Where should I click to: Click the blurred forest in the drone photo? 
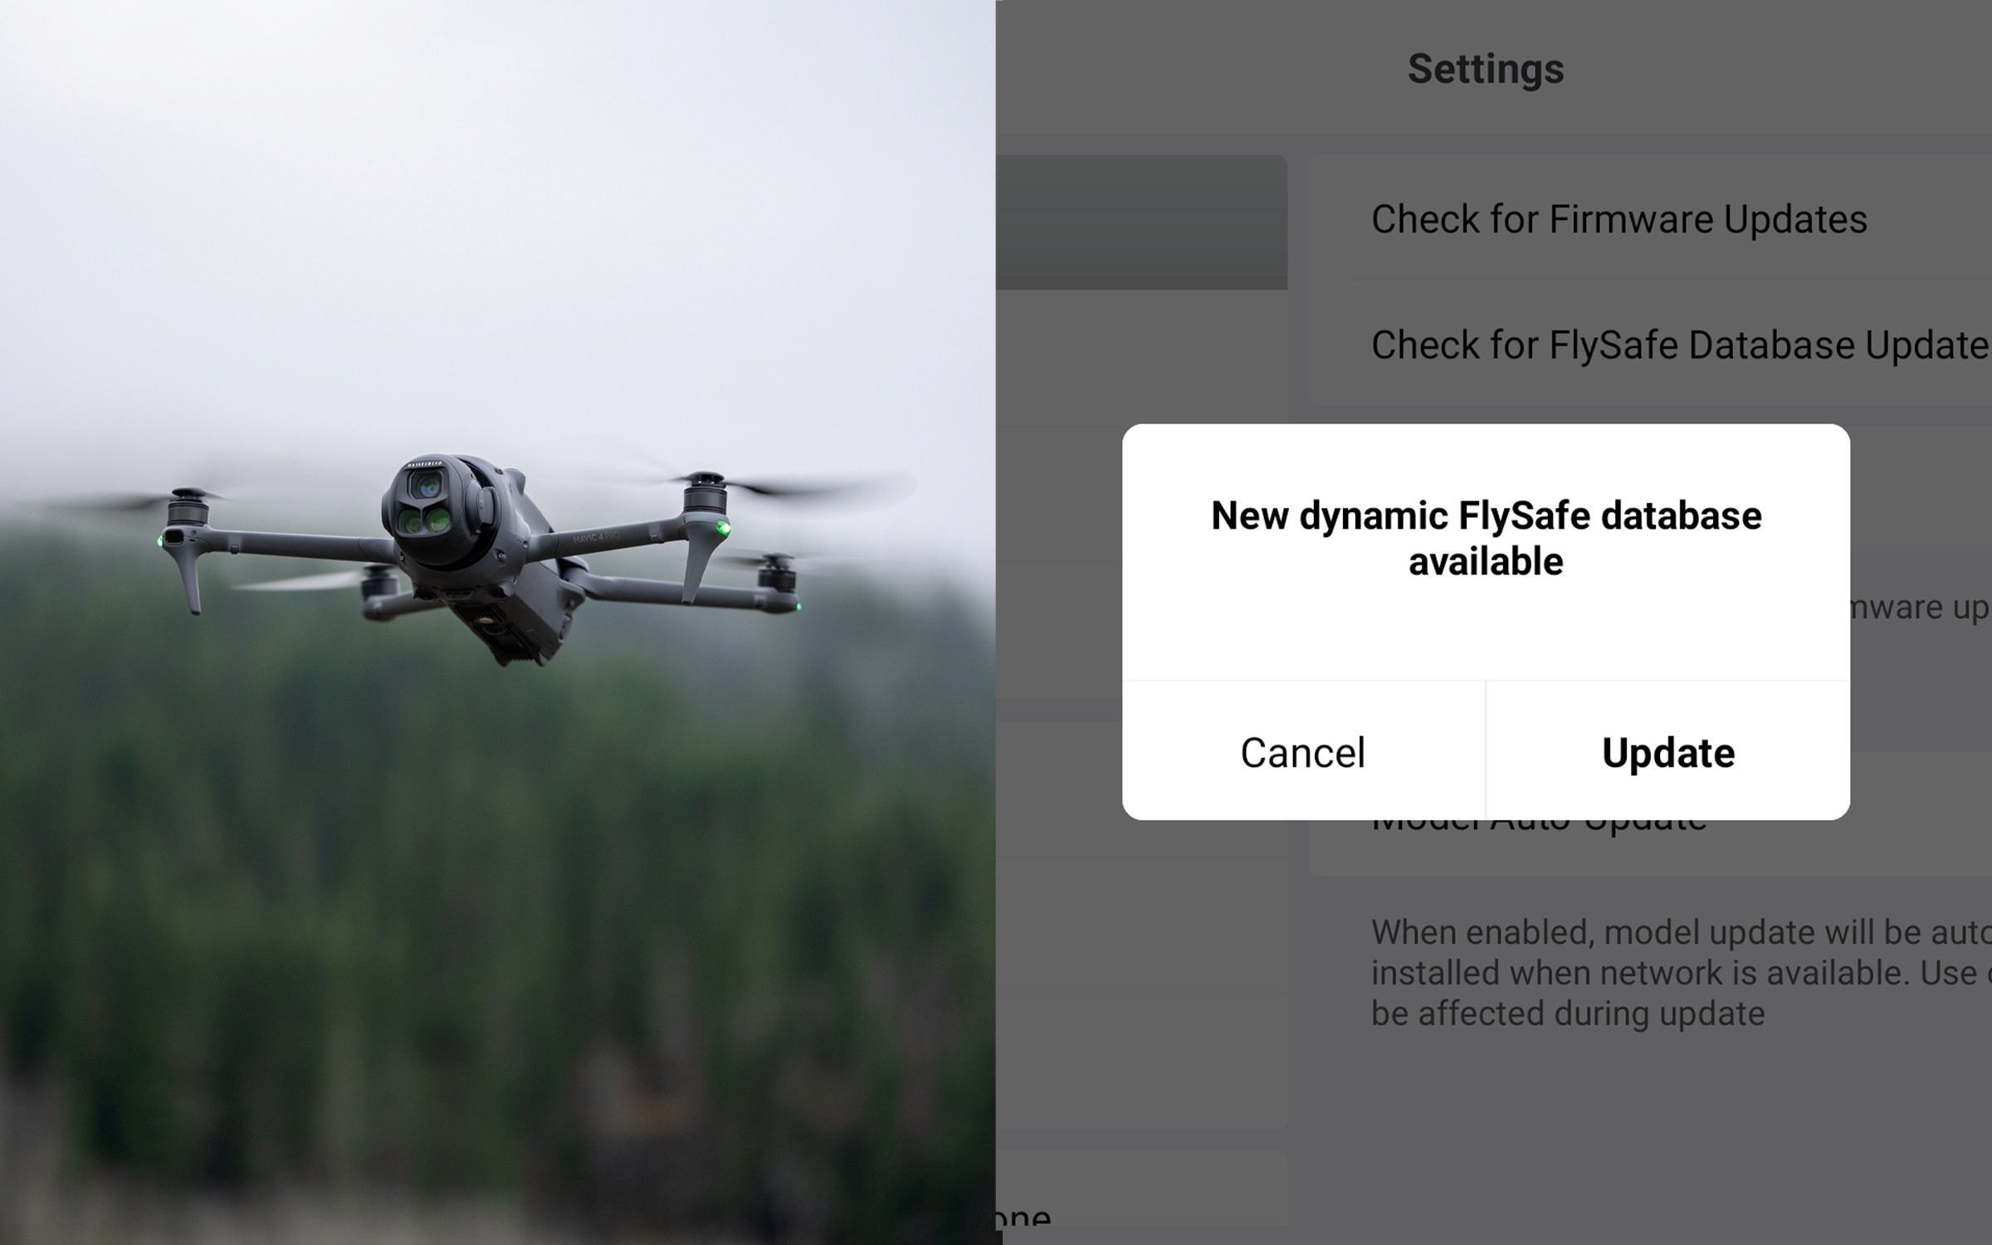[x=498, y=913]
